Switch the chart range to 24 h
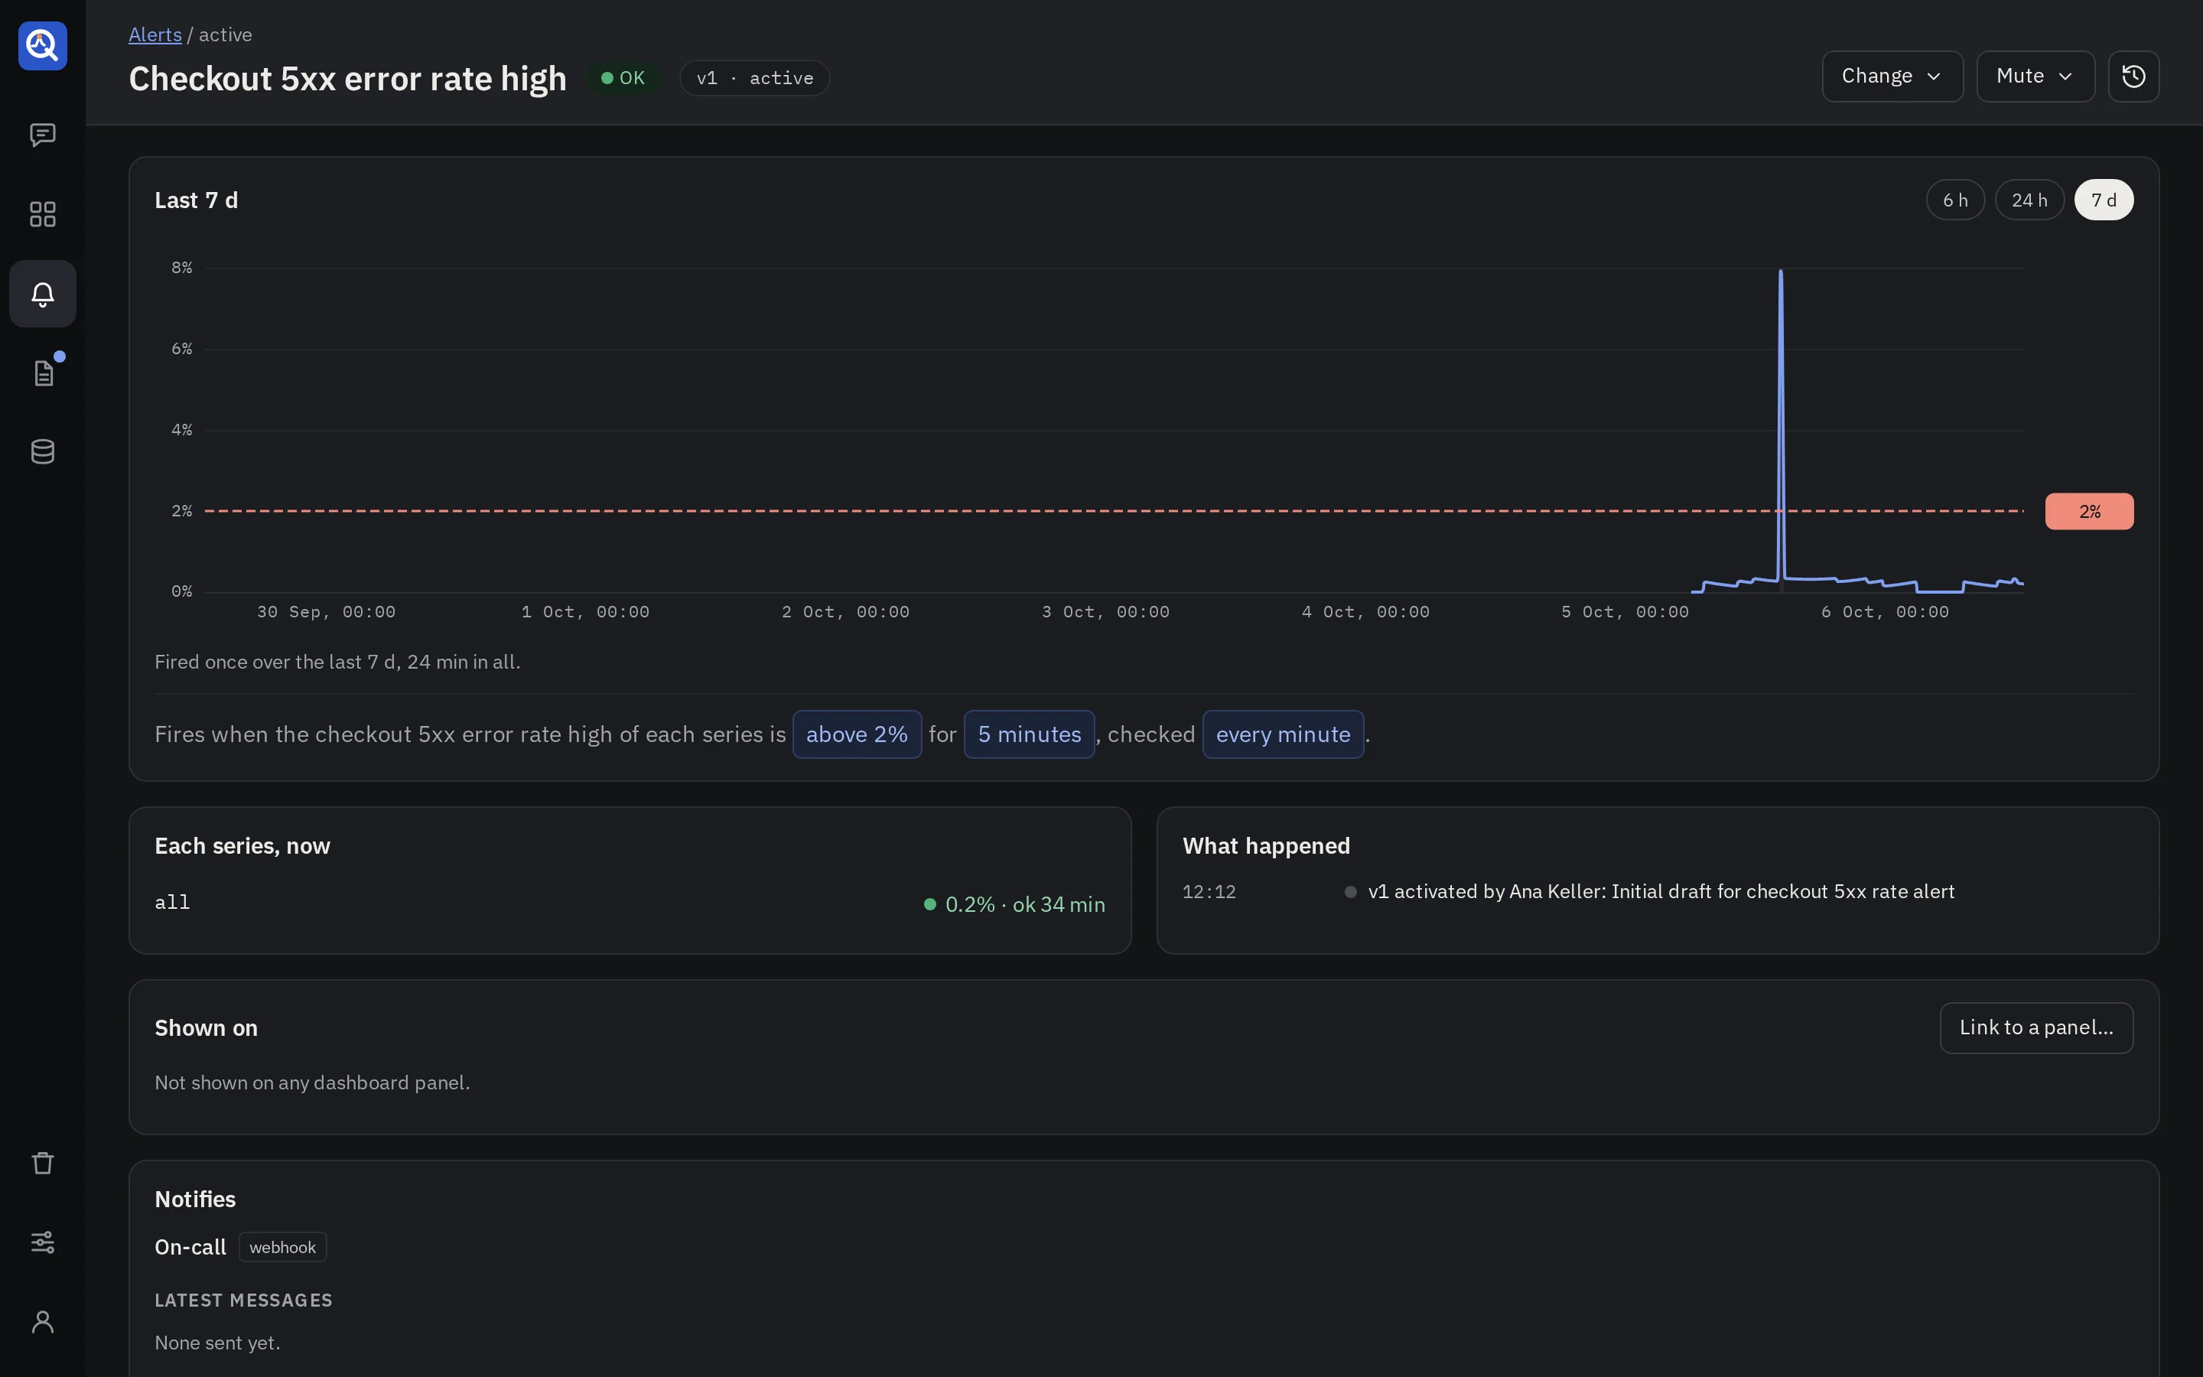2203x1377 pixels. (2029, 200)
